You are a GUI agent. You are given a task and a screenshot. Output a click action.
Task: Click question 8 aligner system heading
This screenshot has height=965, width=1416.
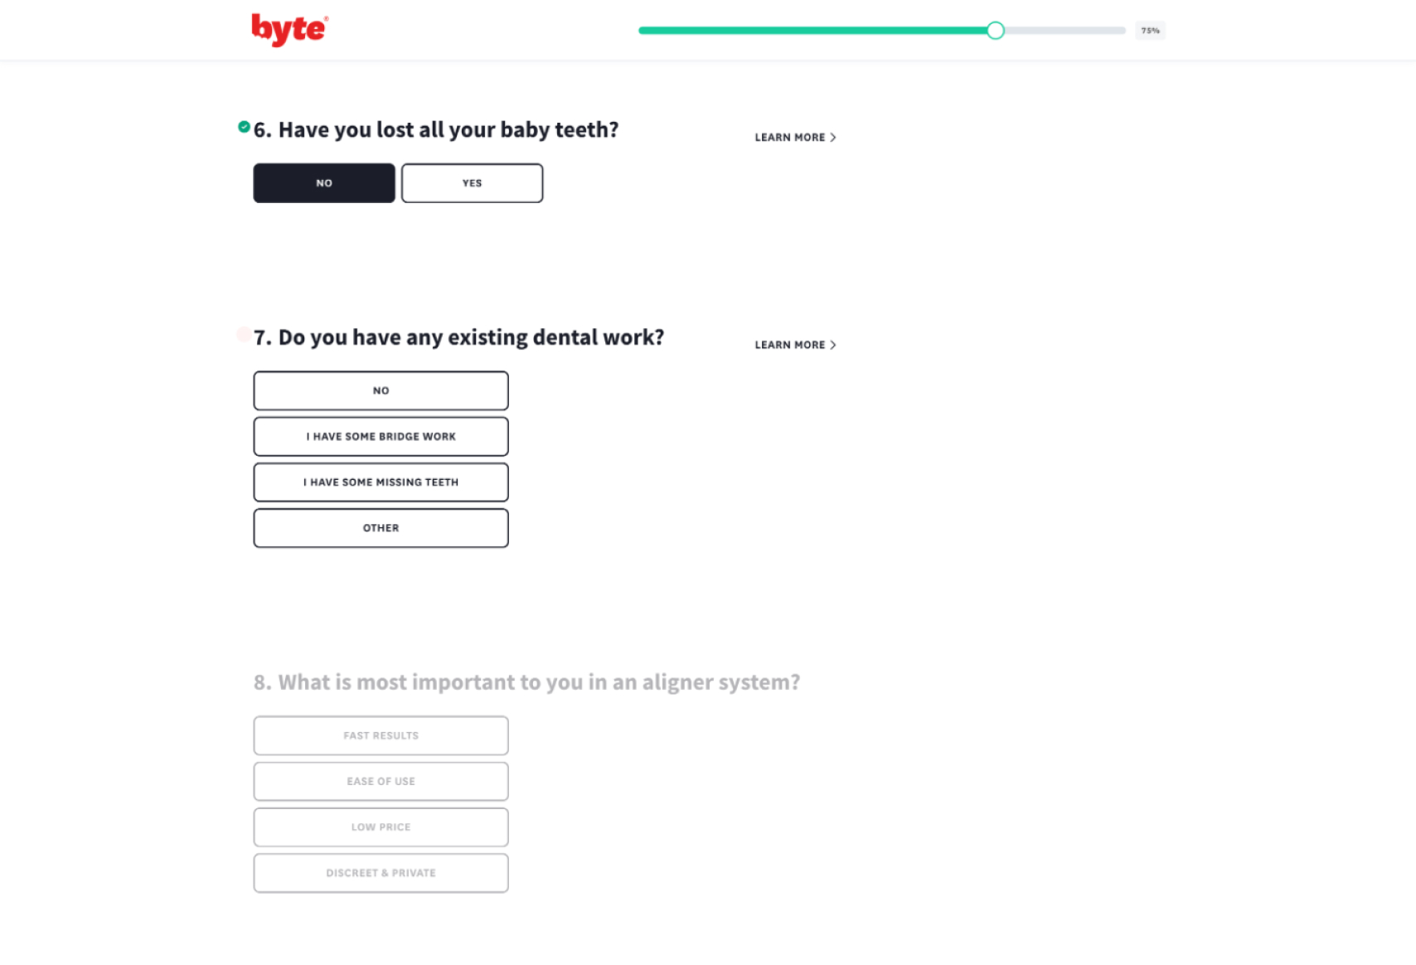[527, 682]
